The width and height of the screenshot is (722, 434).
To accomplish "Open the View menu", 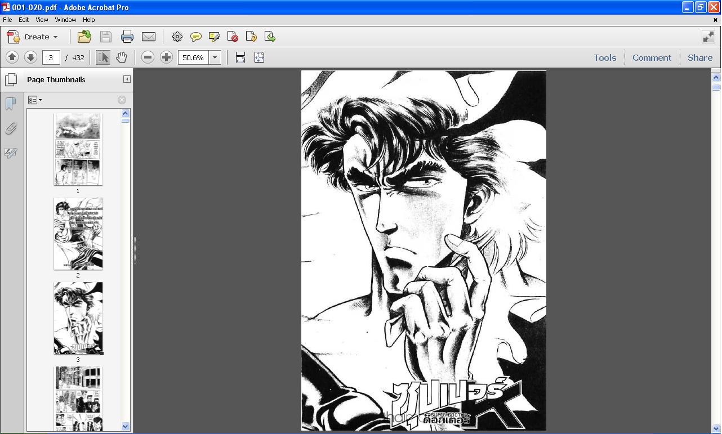I will [x=42, y=20].
